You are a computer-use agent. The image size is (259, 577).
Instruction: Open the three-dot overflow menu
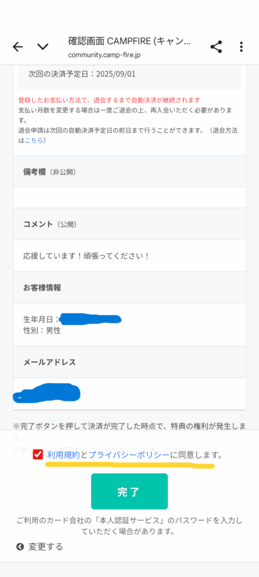coord(241,47)
